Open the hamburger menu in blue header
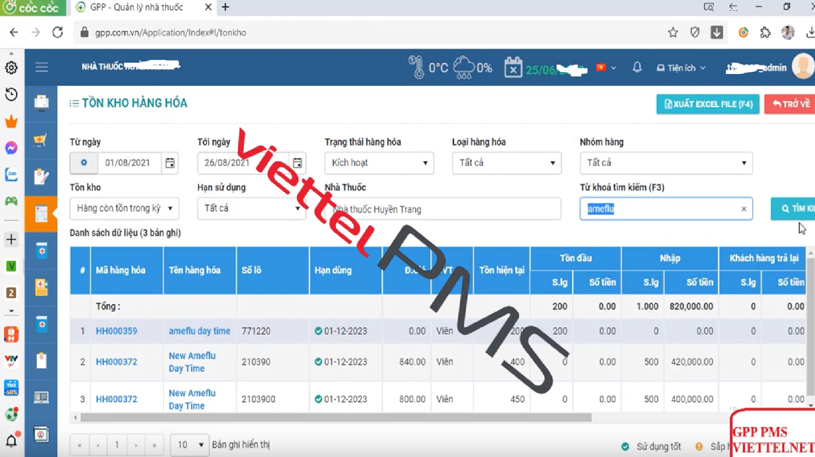This screenshot has height=457, width=815. click(41, 67)
